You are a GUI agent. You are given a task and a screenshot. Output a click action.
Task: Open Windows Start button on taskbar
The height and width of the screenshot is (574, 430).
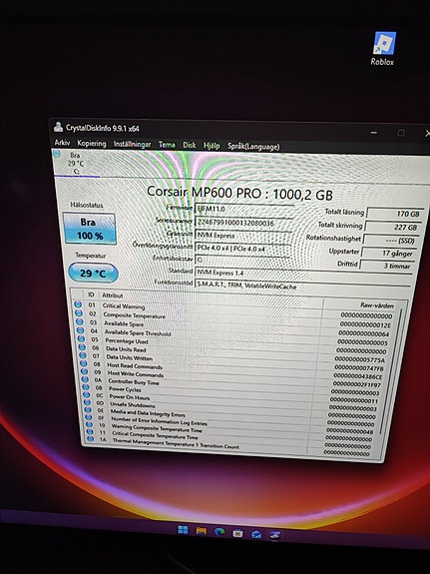[x=183, y=530]
